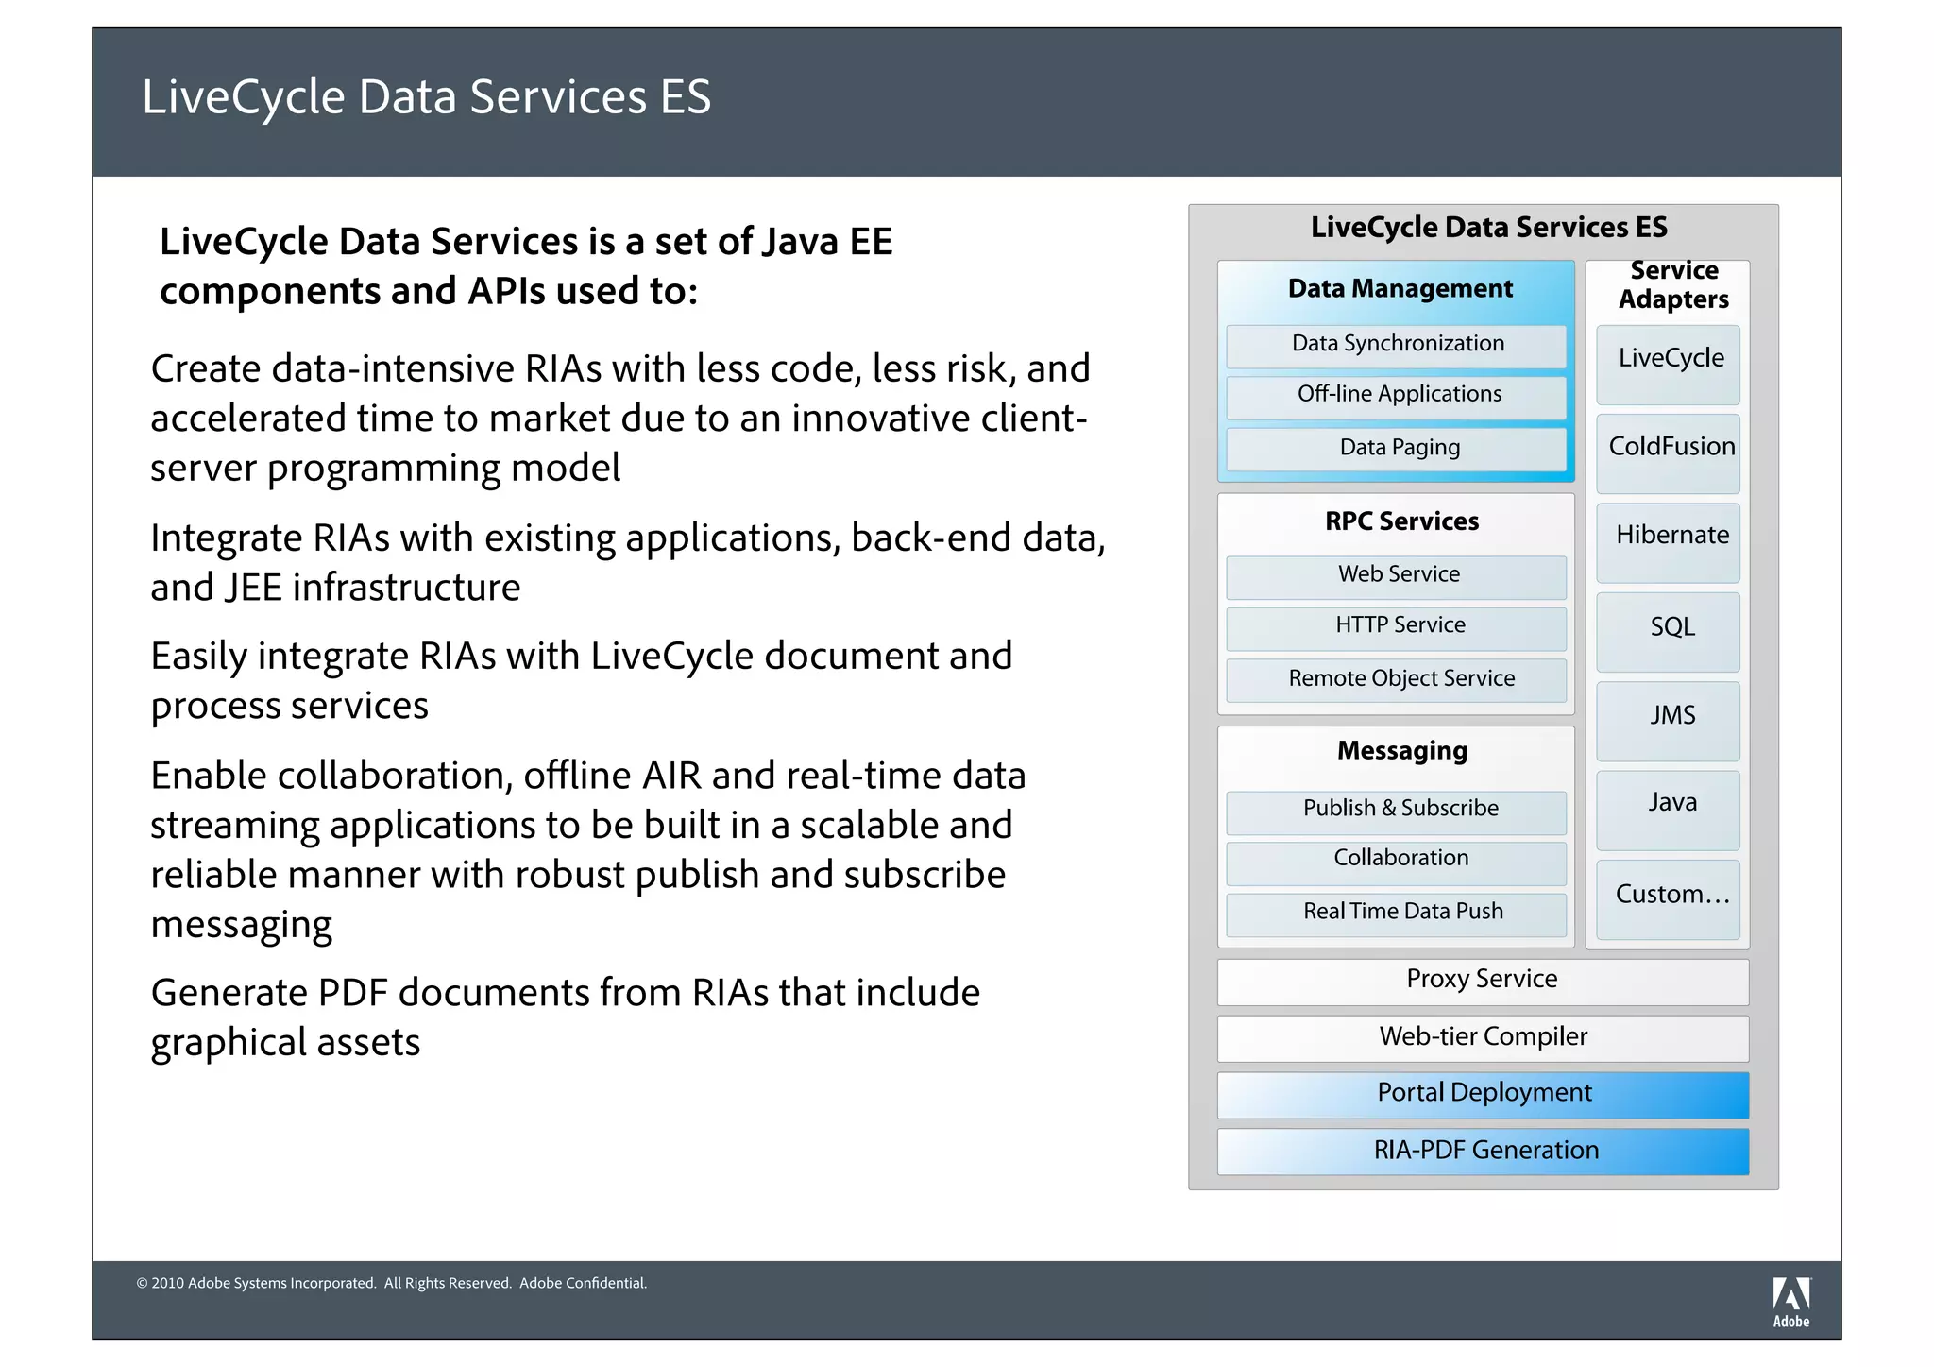Select the HTTP Service box
The width and height of the screenshot is (1934, 1367).
point(1396,627)
